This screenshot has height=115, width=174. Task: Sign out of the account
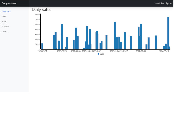point(169,3)
